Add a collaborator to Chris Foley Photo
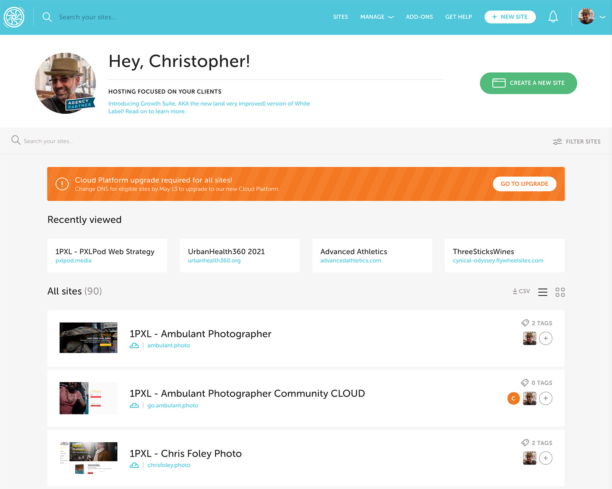The image size is (612, 489). [546, 458]
